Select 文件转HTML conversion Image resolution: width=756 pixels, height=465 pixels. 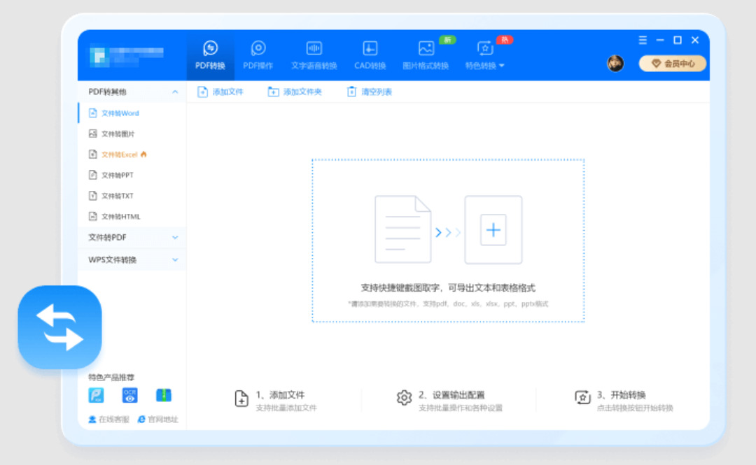(x=132, y=216)
